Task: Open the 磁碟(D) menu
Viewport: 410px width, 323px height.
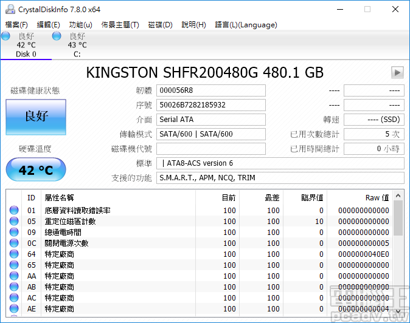Action: coord(160,25)
